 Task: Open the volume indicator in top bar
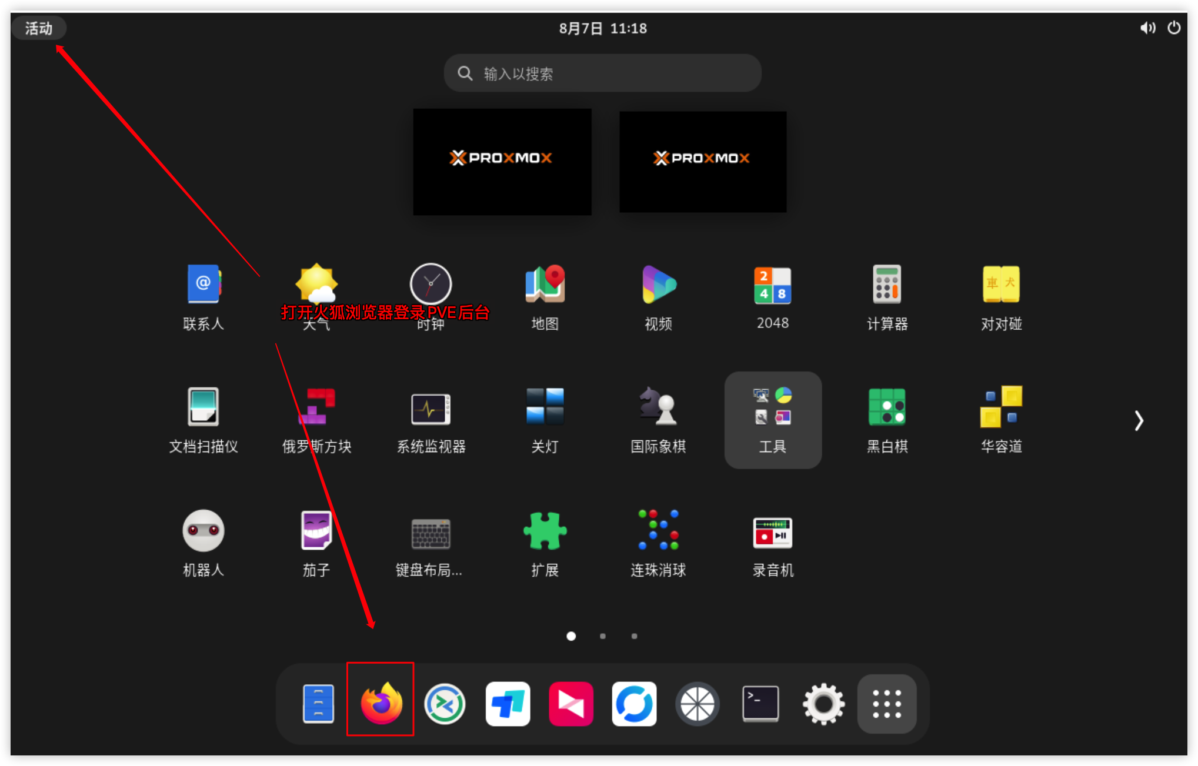[1147, 28]
